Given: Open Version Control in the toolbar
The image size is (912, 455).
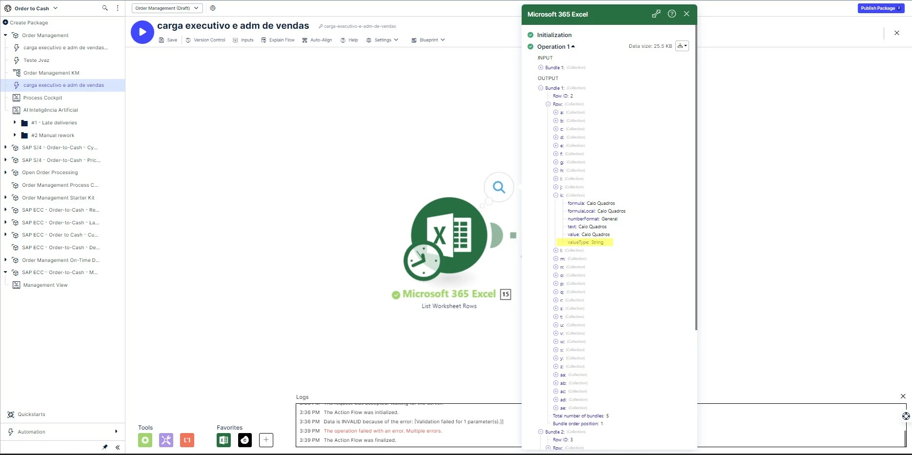Looking at the screenshot, I should coord(205,40).
